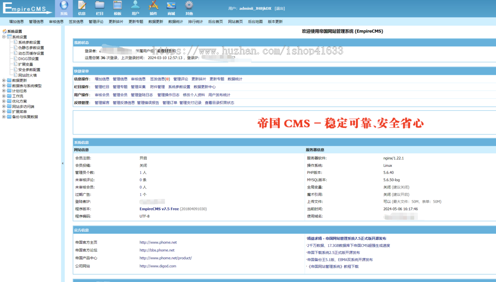Open the 帝国下载系统2.5正式版开源发布 news link
Screen dimensions: 496x282
pyautogui.click(x=334, y=253)
